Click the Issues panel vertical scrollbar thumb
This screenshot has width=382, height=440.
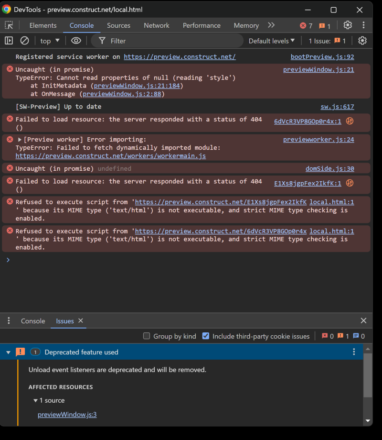(367, 375)
